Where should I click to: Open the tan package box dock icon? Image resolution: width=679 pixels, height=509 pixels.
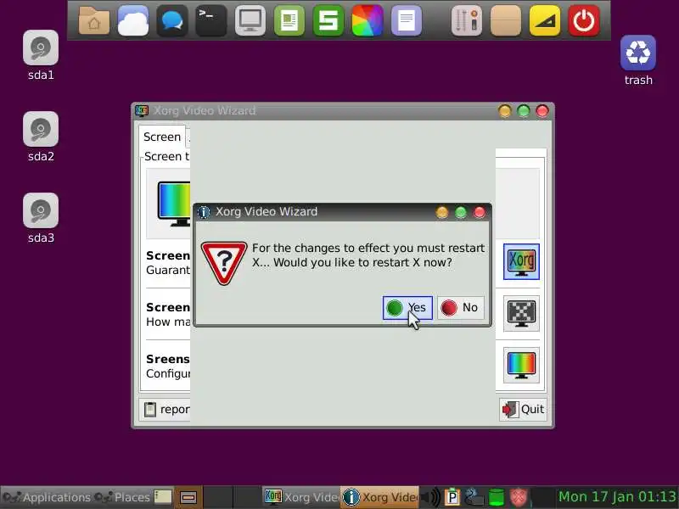click(x=505, y=20)
